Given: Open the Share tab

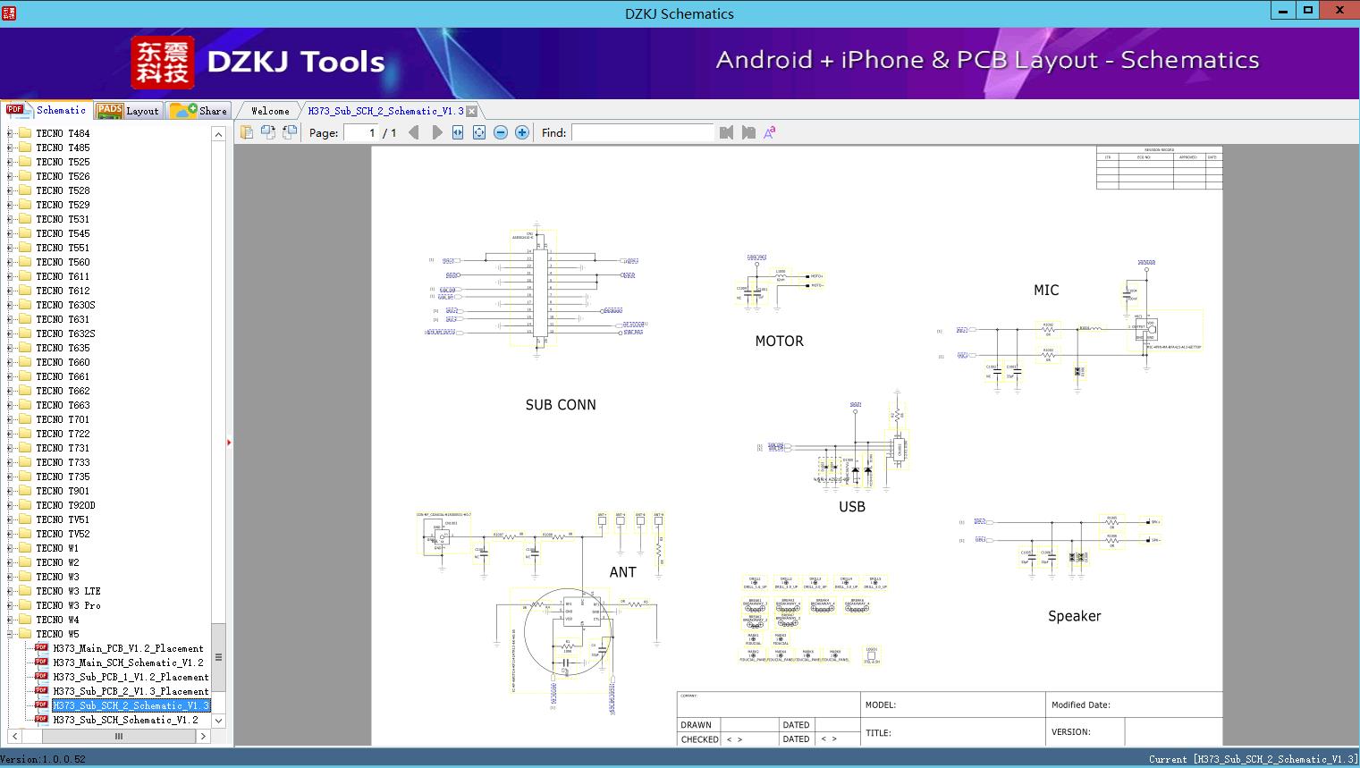Looking at the screenshot, I should tap(199, 111).
